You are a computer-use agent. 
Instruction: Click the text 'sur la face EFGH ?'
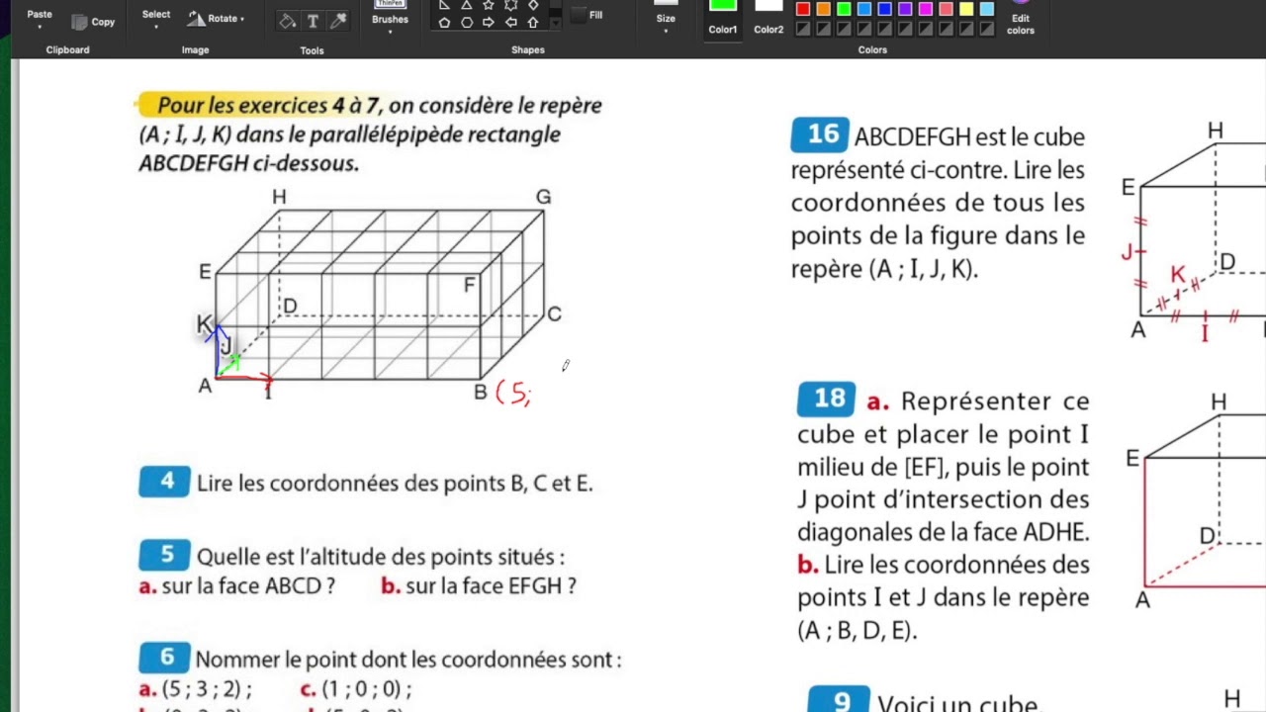pos(491,585)
